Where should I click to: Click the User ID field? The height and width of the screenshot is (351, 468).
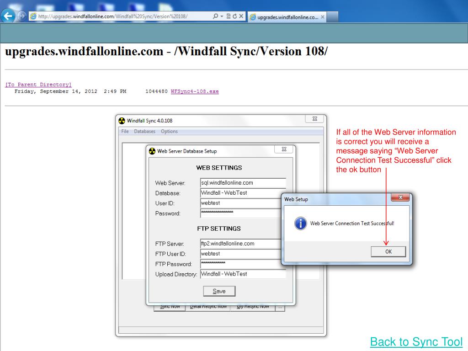coord(241,203)
